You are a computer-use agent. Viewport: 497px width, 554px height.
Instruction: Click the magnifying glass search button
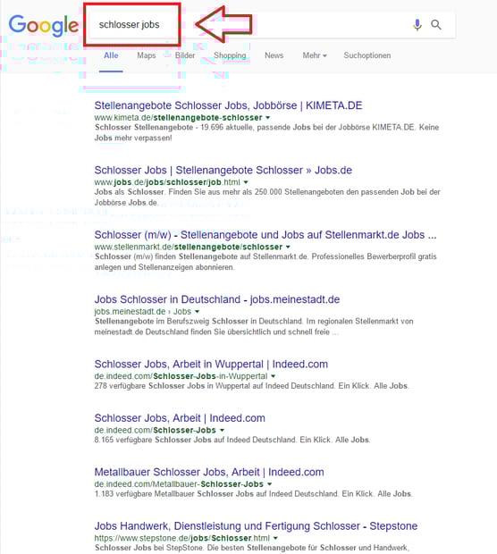tap(436, 25)
